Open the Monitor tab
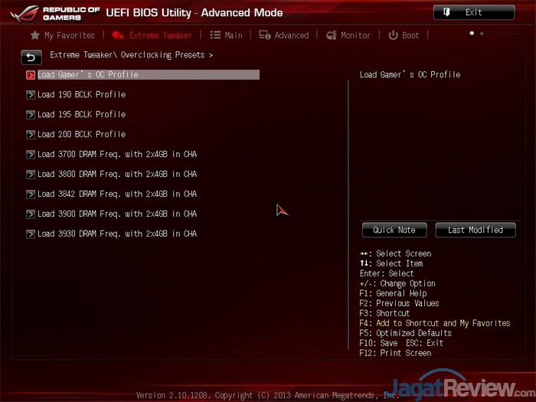The image size is (536, 402). [x=349, y=35]
